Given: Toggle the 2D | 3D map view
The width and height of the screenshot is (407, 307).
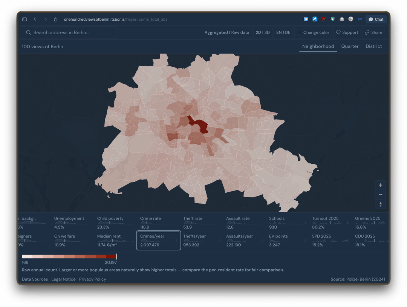Looking at the screenshot, I should pos(263,32).
